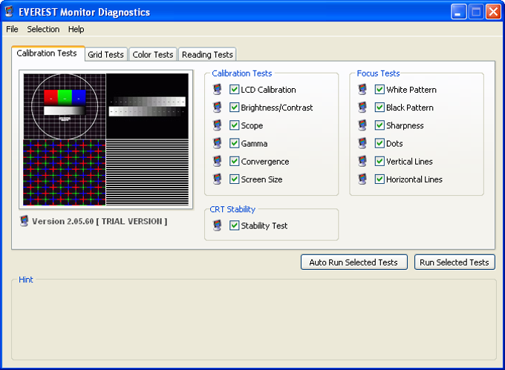Click the monitor icon beside Vertical Lines
The height and width of the screenshot is (370, 505).
pyautogui.click(x=362, y=162)
